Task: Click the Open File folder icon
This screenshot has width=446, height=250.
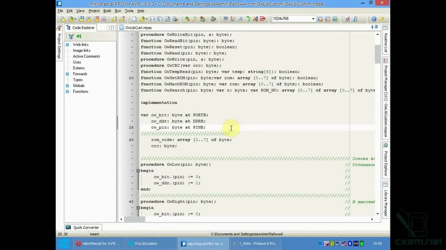Action: click(x=141, y=19)
